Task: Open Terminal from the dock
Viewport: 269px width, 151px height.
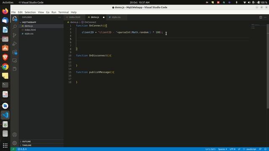Action: [5, 85]
